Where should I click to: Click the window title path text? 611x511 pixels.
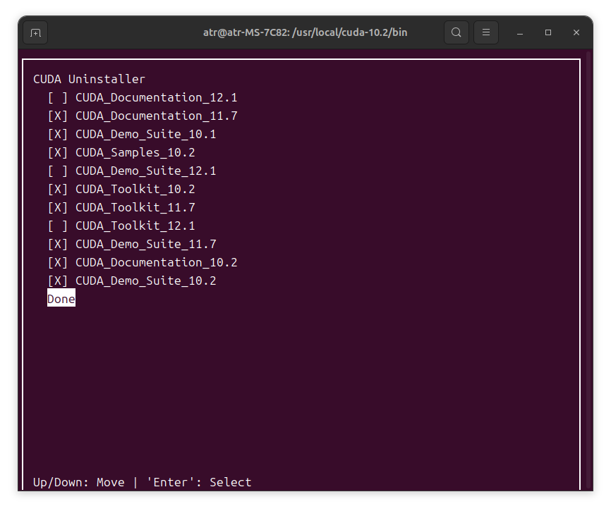(x=305, y=32)
